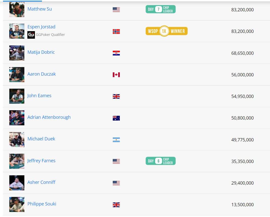The image size is (270, 217).
Task: Click Jeffrey Farnes' player photo
Action: tap(17, 161)
